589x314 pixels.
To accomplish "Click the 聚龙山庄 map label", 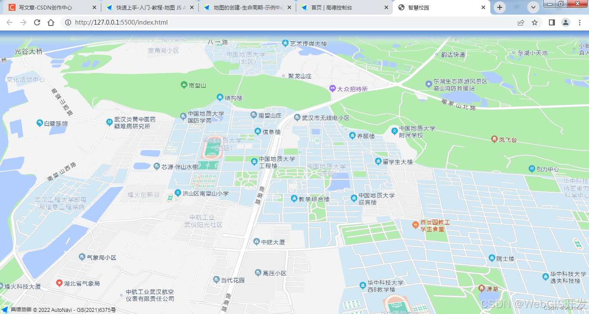I will pos(300,76).
